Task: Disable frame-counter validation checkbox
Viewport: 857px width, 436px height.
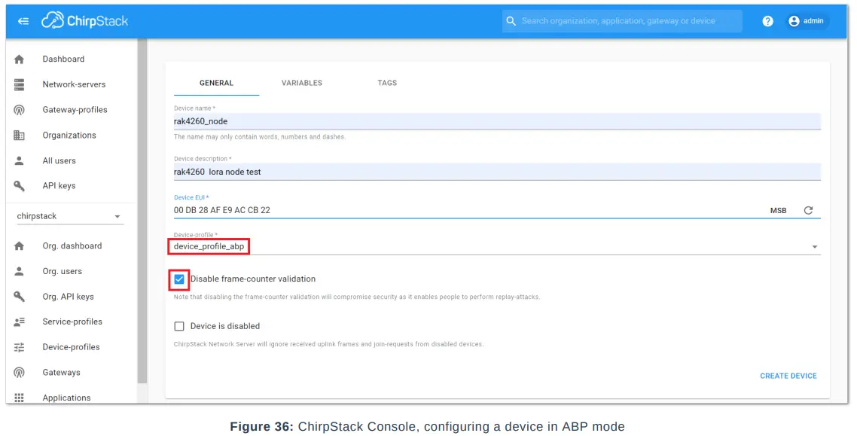Action: tap(178, 279)
